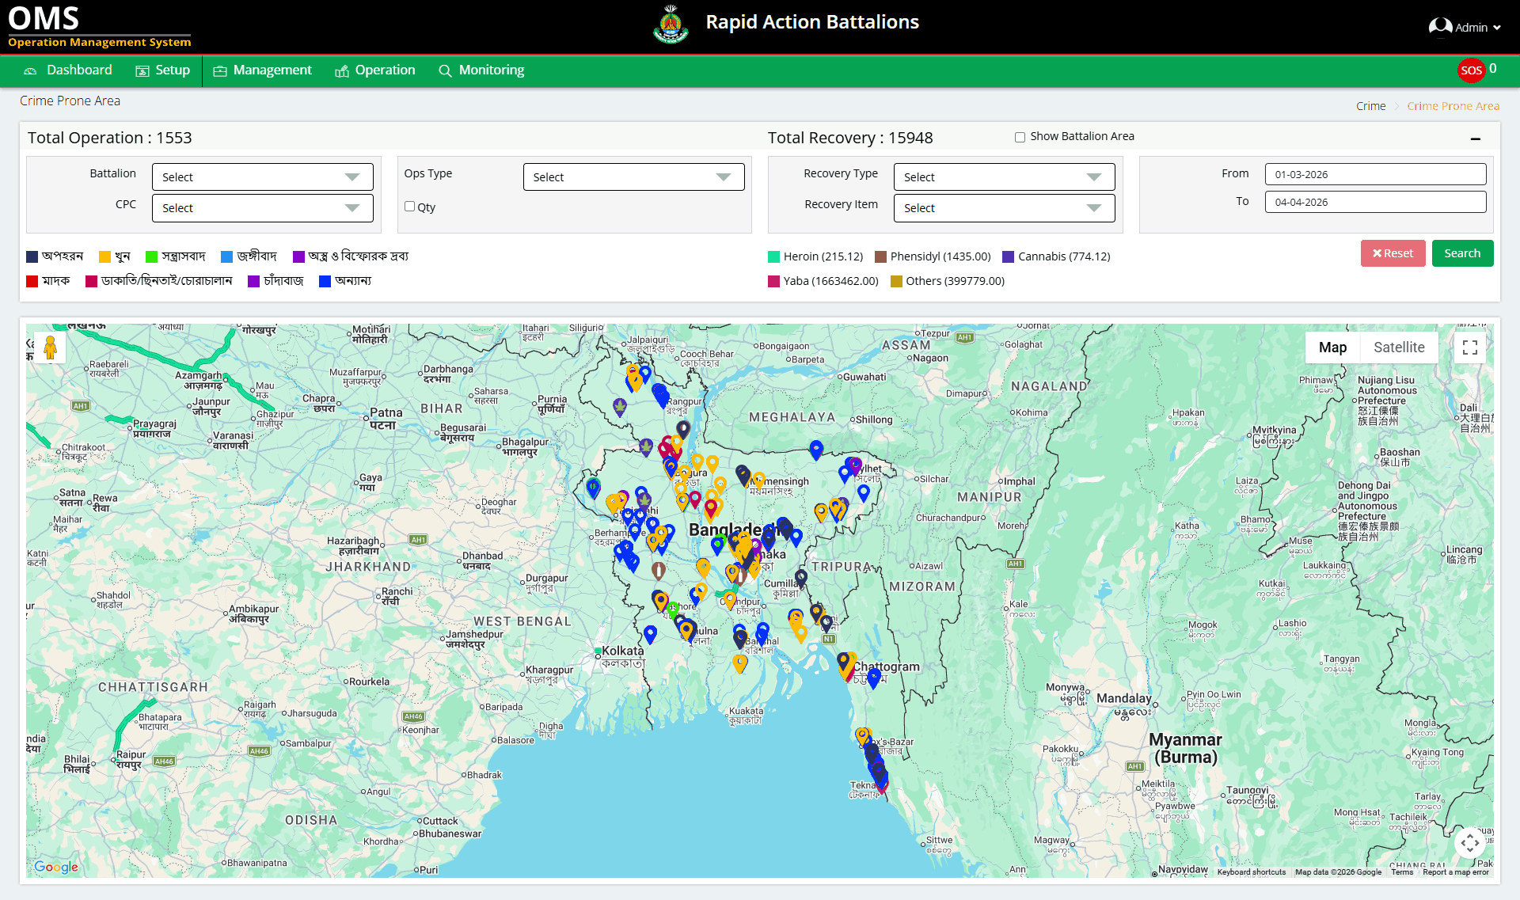Collapse the filter panel with minus icon

point(1476,139)
